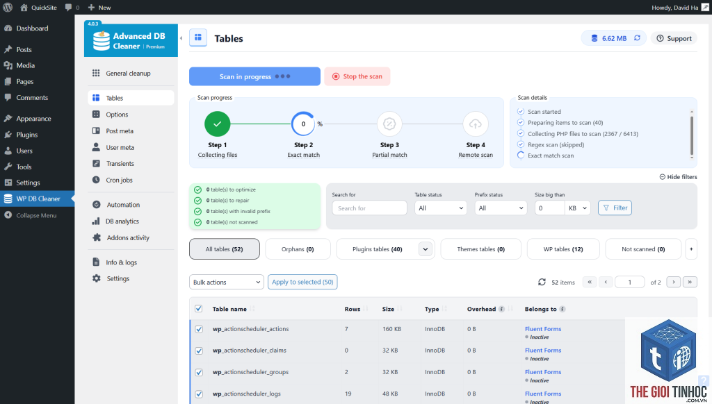Image resolution: width=712 pixels, height=404 pixels.
Task: Click the Addons activity puzzle icon
Action: tap(96, 237)
